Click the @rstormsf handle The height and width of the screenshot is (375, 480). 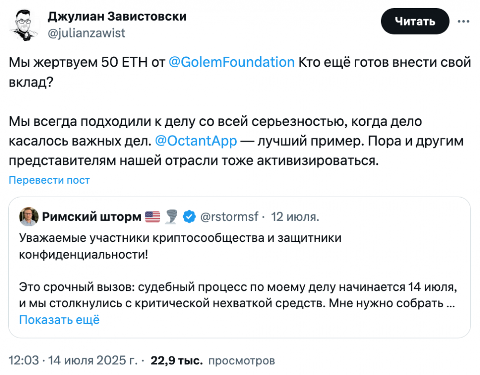tap(228, 217)
